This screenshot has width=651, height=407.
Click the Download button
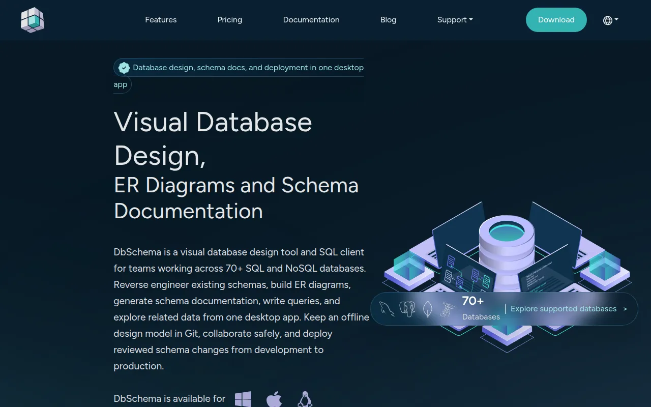click(556, 20)
